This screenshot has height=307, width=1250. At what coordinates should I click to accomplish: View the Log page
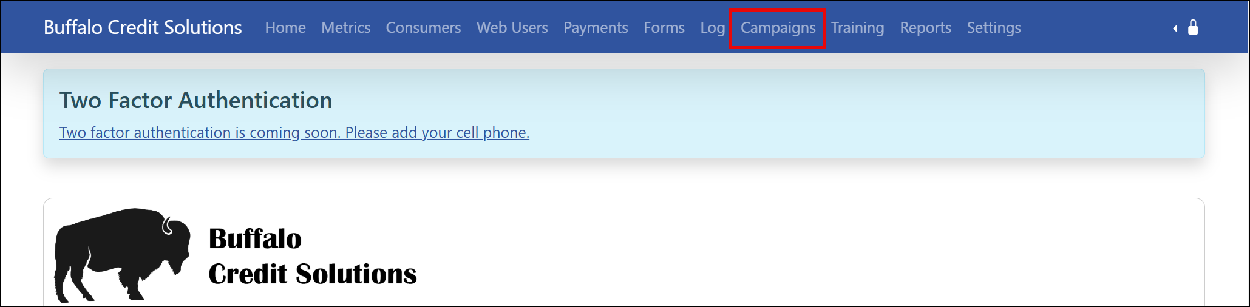(x=712, y=28)
